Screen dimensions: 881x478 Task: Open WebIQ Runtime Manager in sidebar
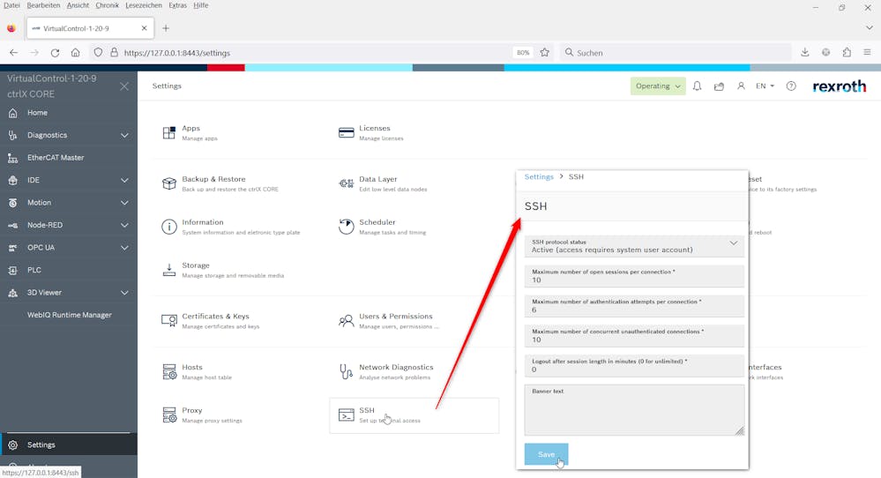pos(69,315)
